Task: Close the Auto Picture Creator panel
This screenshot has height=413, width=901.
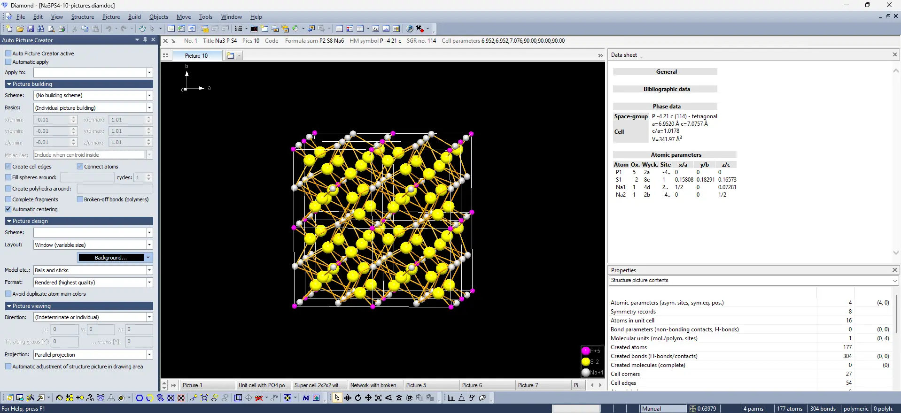Action: (x=153, y=40)
